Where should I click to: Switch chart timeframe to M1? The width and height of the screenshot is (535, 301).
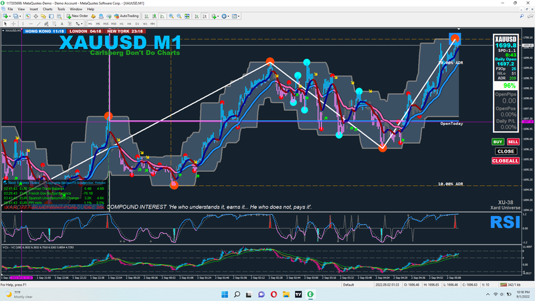[x=90, y=24]
